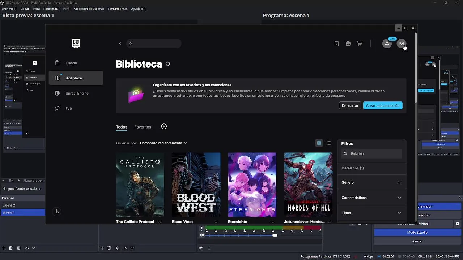
Task: Open Ayuda menu in OBS
Action: pyautogui.click(x=138, y=9)
